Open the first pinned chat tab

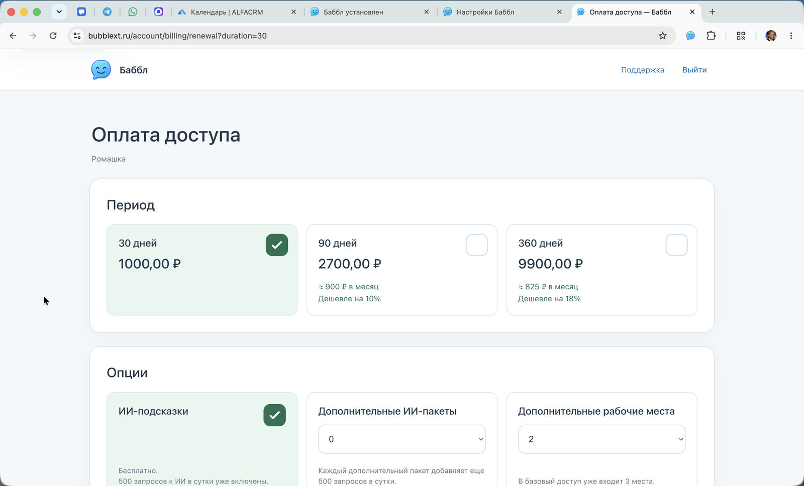(x=81, y=12)
